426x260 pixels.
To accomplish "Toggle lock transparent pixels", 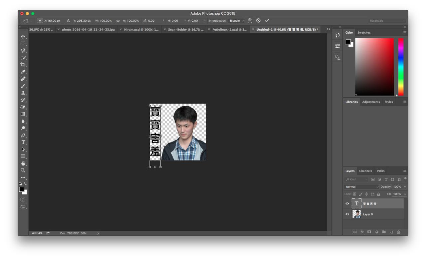I will point(355,194).
